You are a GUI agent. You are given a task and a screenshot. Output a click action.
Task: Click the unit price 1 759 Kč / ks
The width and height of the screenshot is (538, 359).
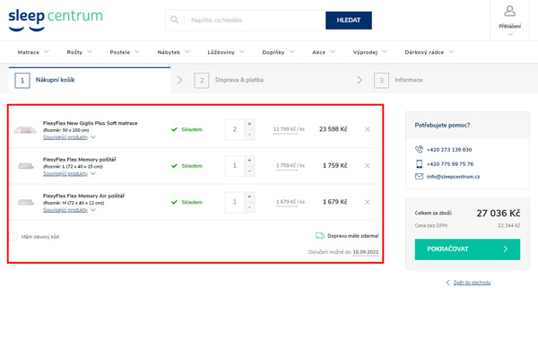[291, 165]
